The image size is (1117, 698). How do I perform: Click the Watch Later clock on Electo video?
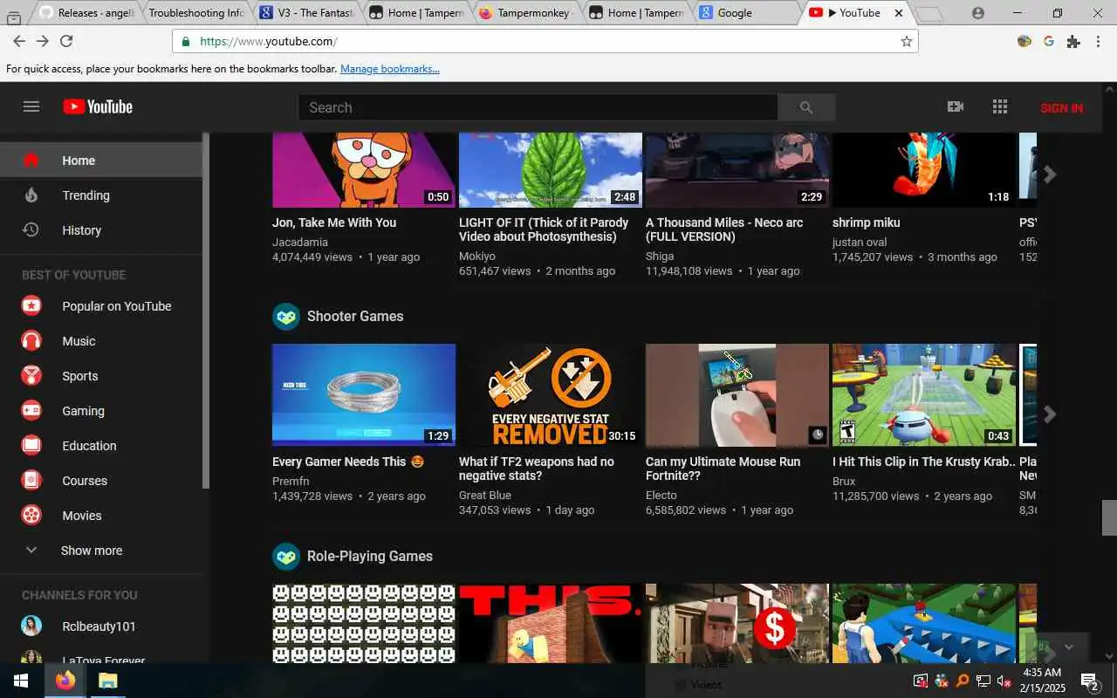pyautogui.click(x=817, y=435)
